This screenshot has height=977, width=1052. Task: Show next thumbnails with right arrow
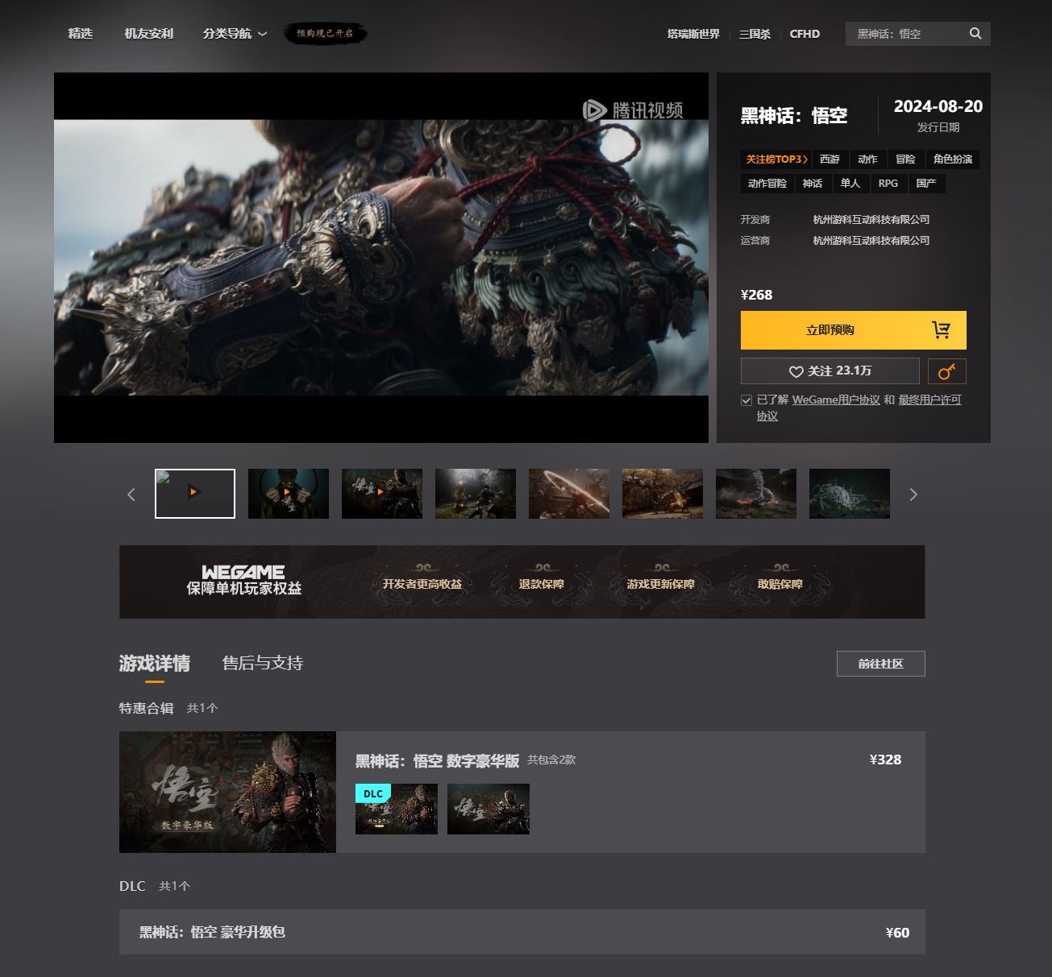coord(913,494)
